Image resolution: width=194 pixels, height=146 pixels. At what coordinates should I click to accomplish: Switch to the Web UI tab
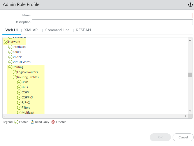(12, 30)
